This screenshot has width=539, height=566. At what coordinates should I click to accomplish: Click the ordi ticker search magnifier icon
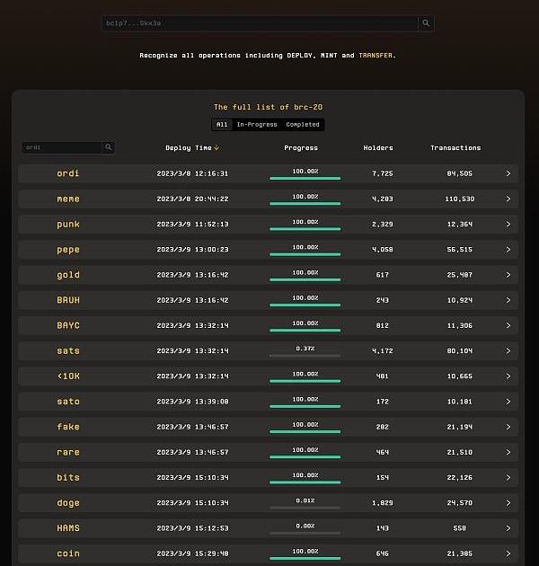pos(109,147)
